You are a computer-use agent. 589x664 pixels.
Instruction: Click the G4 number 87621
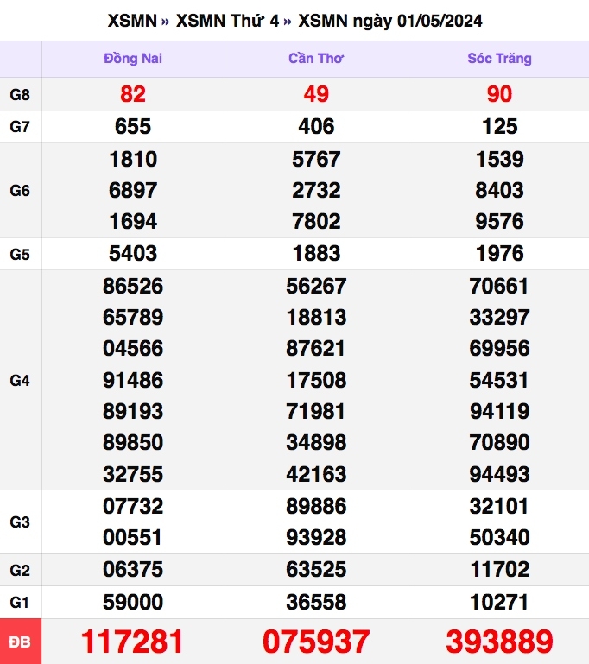coord(316,348)
